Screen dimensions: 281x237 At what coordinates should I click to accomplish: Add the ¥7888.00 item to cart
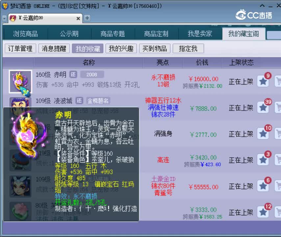pos(278,108)
